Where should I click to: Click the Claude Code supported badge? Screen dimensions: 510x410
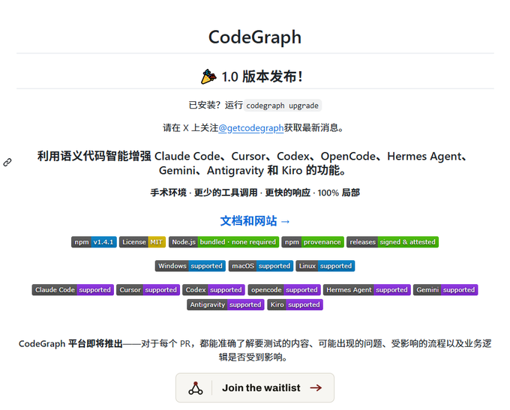[73, 290]
